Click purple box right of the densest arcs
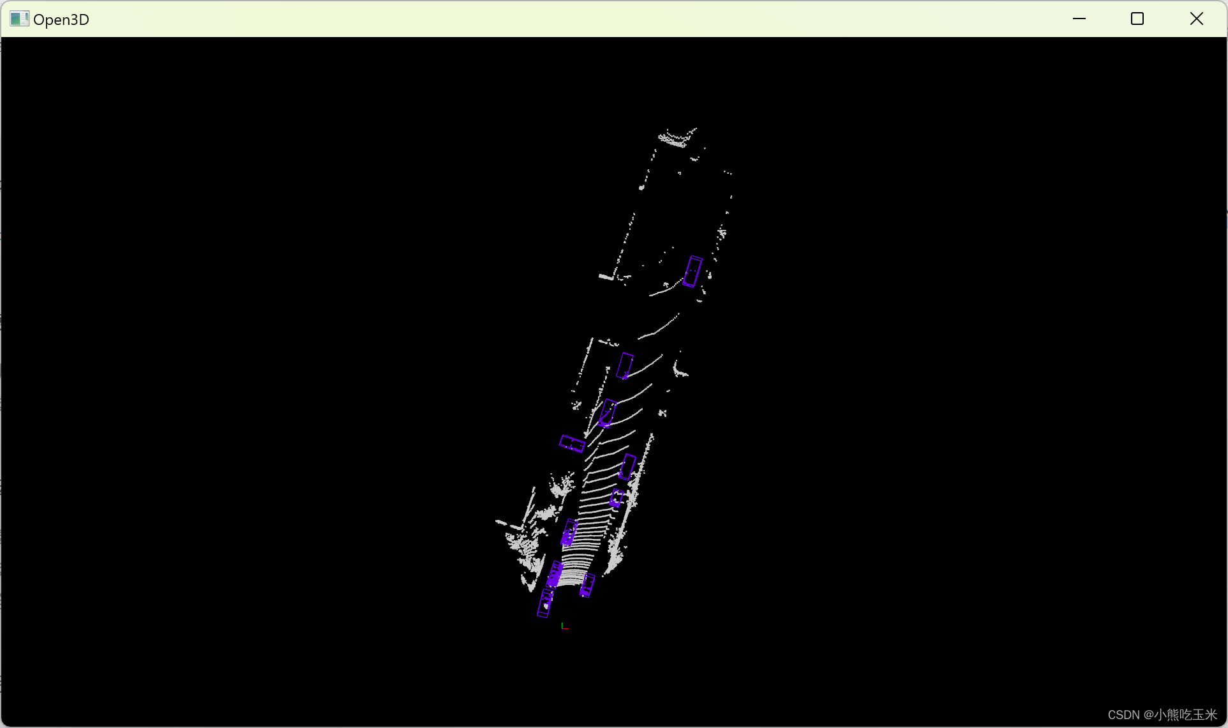 [587, 585]
